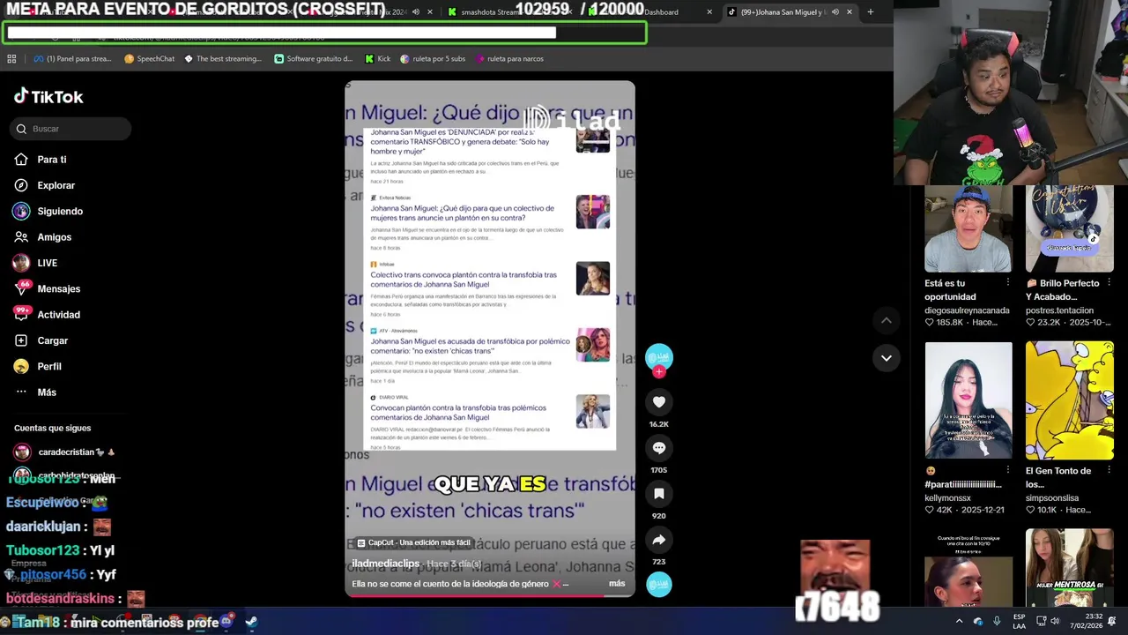Save video with bookmark icon
Viewport: 1128px width, 635px height.
tap(659, 494)
